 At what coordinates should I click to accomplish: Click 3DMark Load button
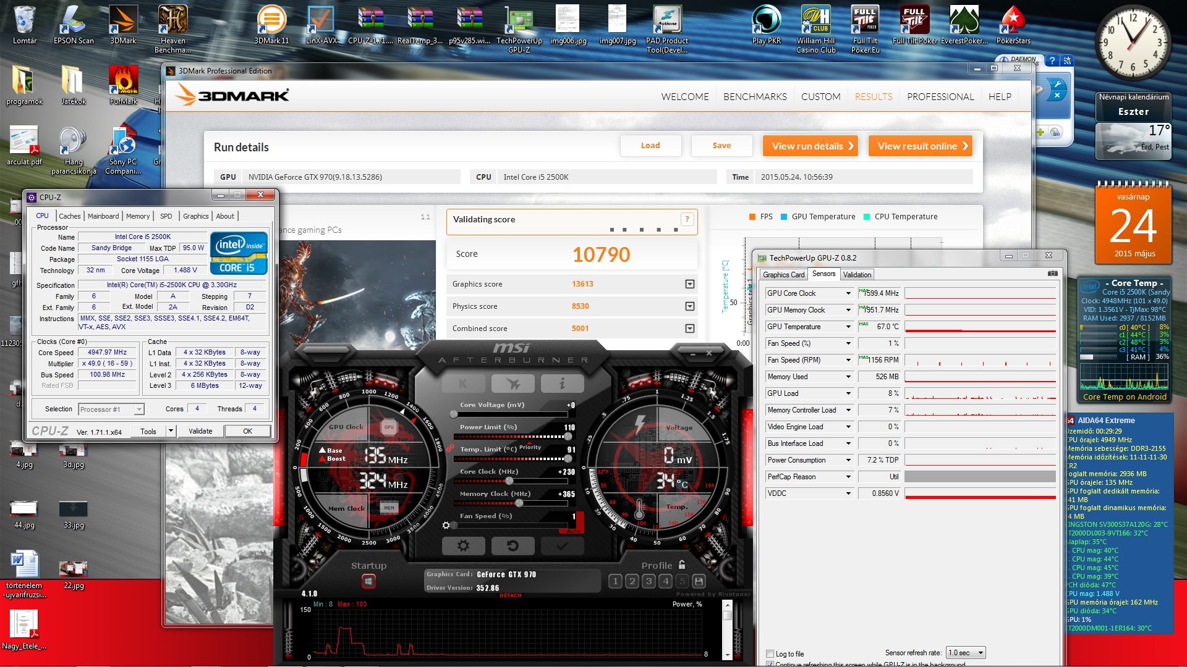pyautogui.click(x=650, y=146)
